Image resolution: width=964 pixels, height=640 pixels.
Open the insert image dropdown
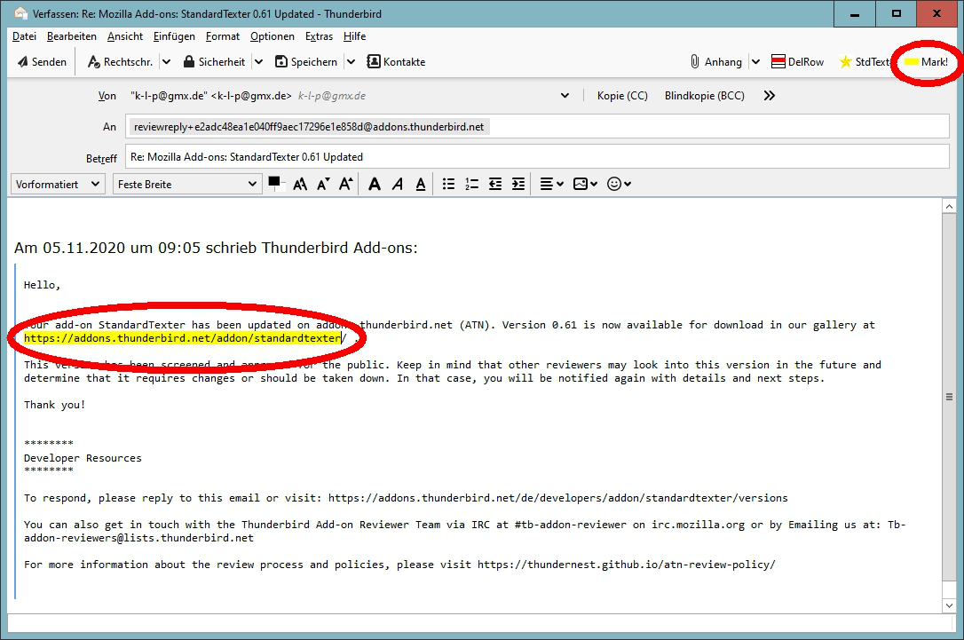(x=585, y=184)
